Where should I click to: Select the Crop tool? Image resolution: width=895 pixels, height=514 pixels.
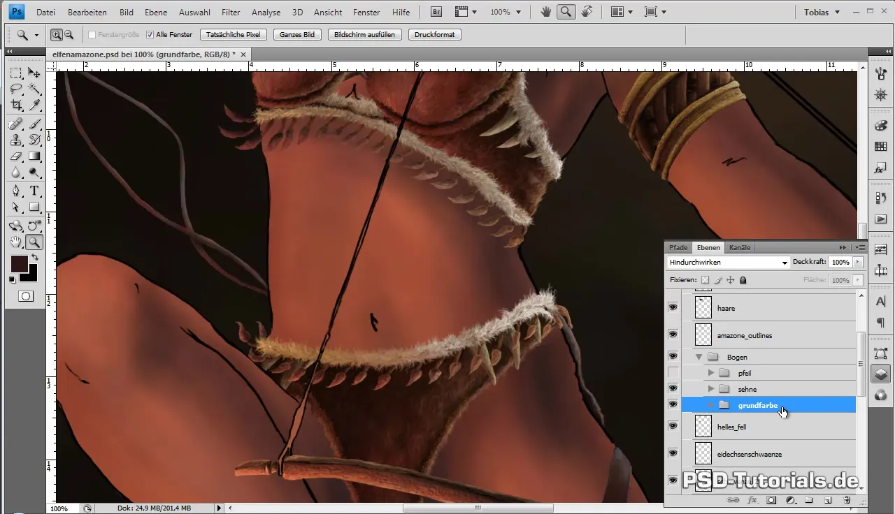[16, 105]
